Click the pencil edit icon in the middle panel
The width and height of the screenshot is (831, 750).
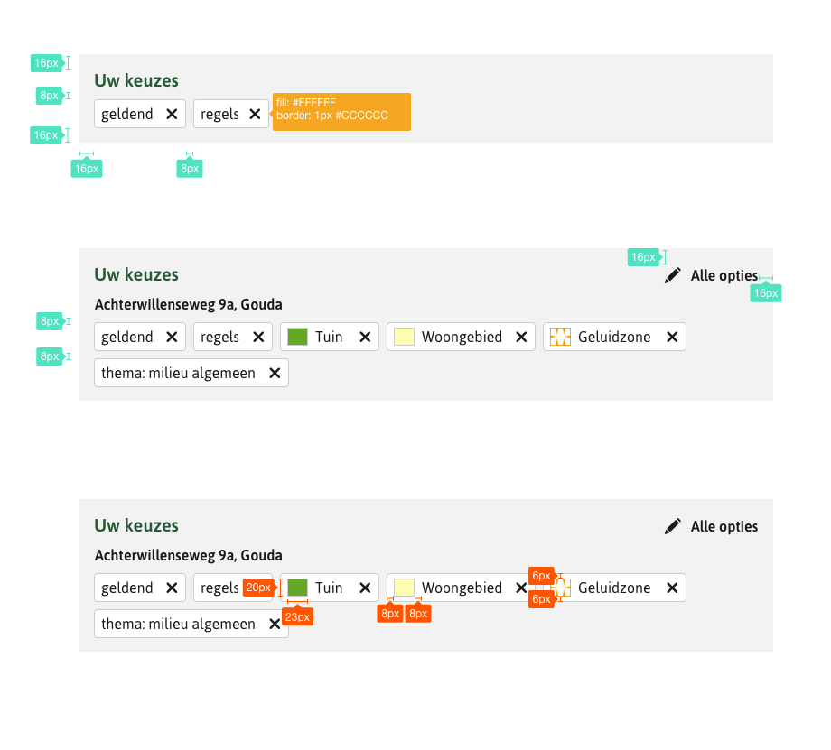672,275
